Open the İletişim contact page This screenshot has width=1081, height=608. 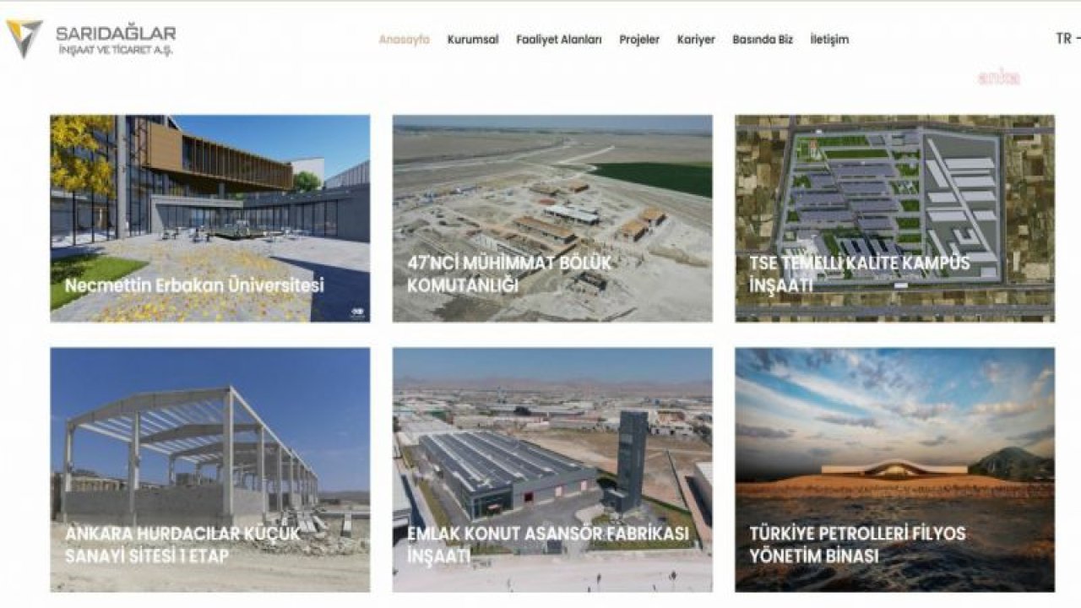point(829,40)
